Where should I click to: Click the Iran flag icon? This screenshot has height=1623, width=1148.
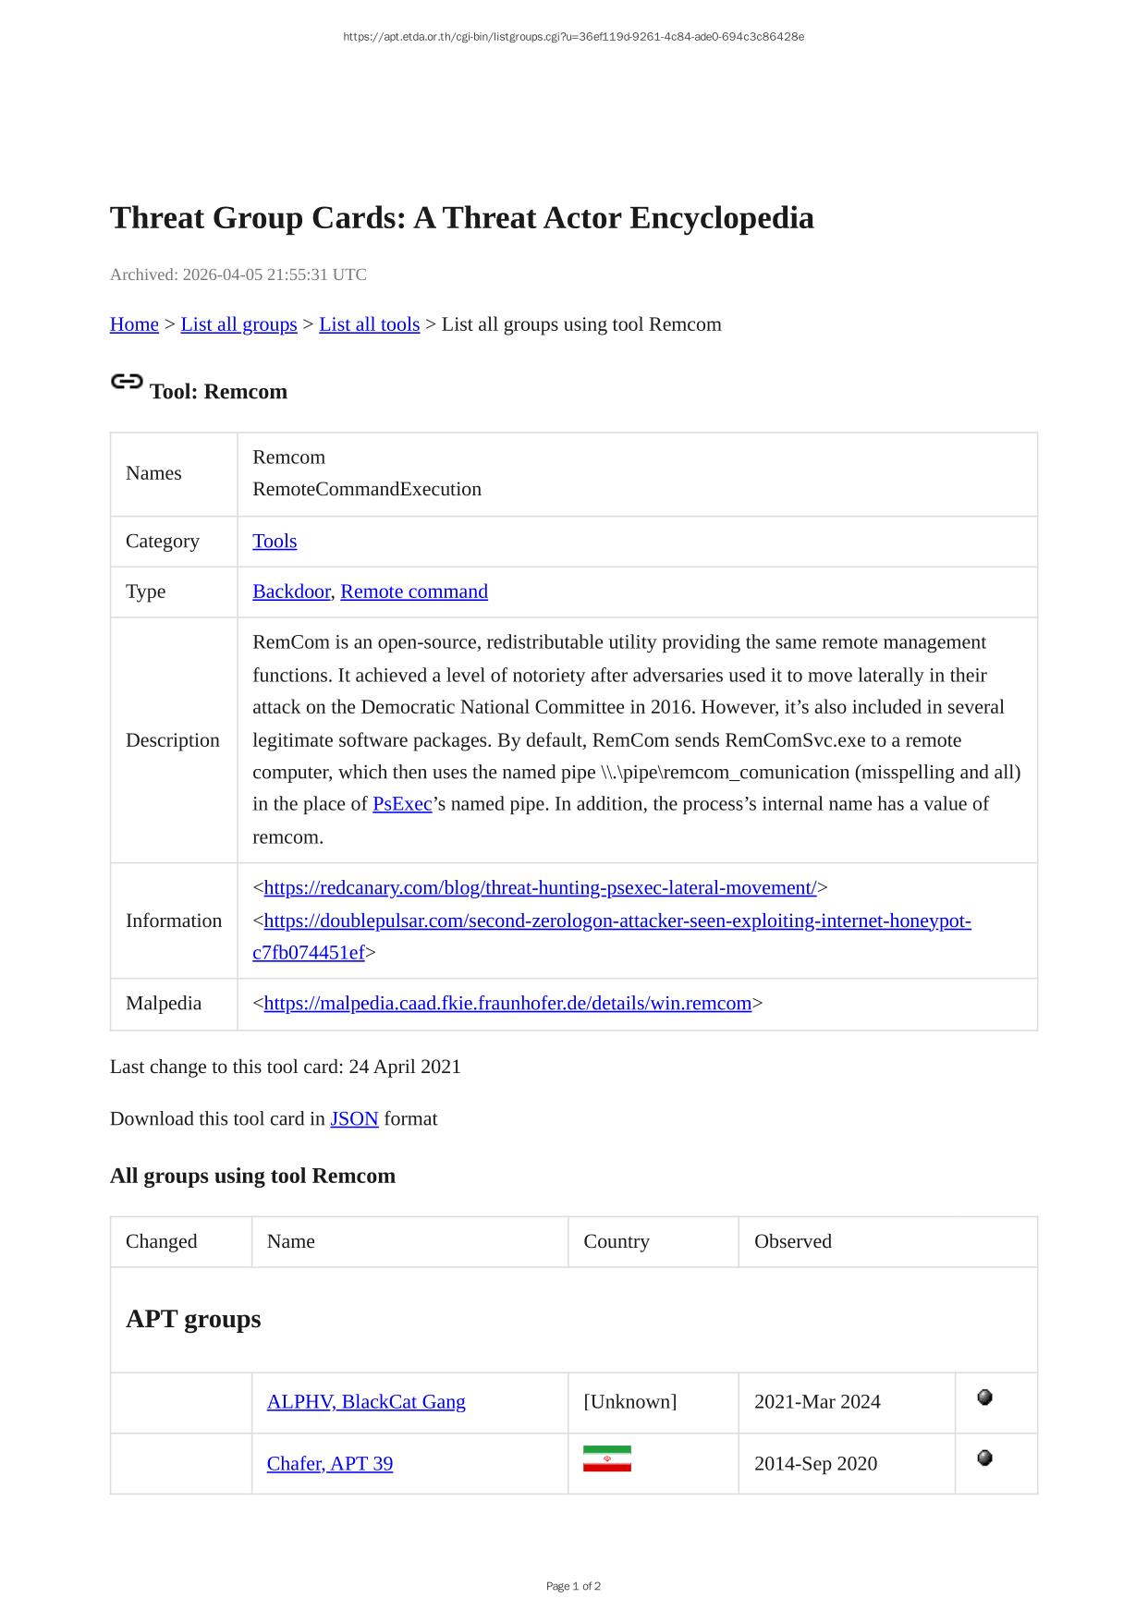click(606, 1459)
